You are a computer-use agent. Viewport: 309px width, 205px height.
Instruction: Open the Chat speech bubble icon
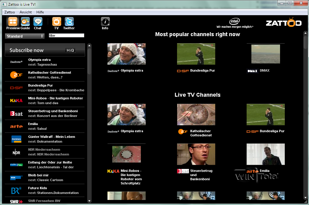point(38,21)
